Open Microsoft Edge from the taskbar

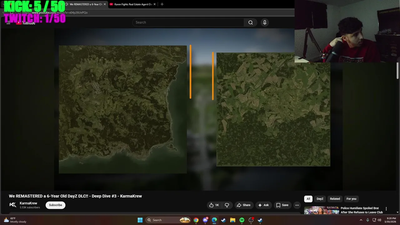[214, 220]
